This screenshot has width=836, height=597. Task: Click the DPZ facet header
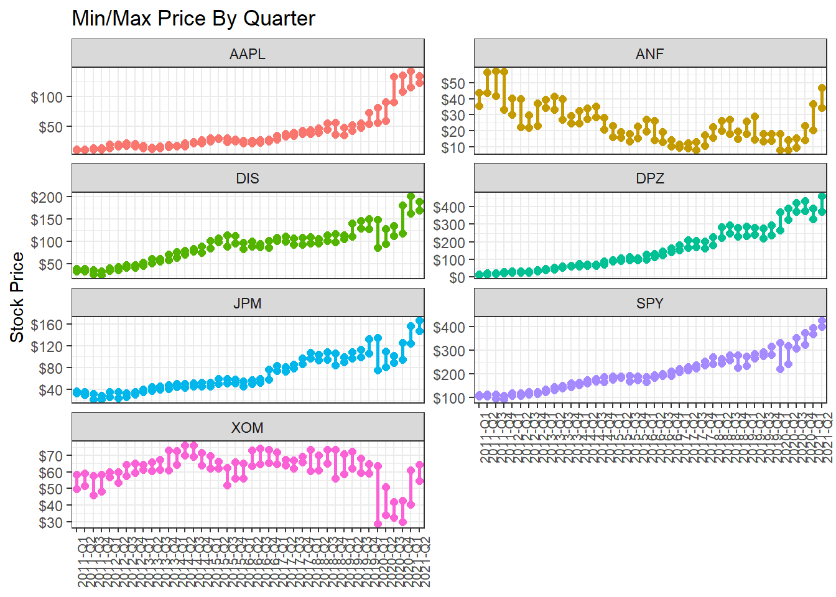pos(649,178)
